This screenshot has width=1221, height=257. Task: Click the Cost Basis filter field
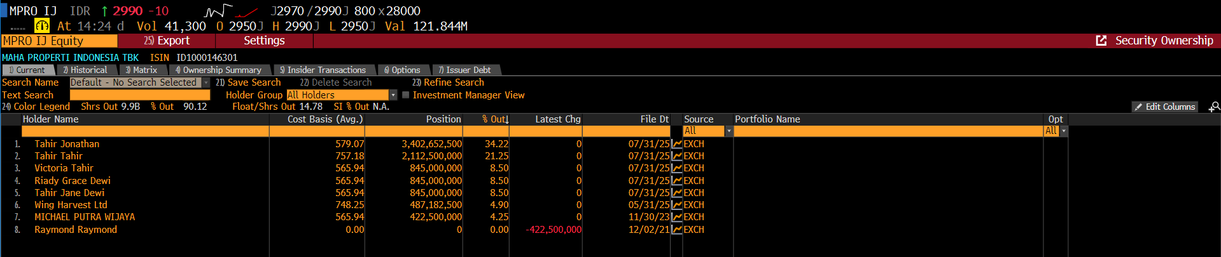pos(317,131)
